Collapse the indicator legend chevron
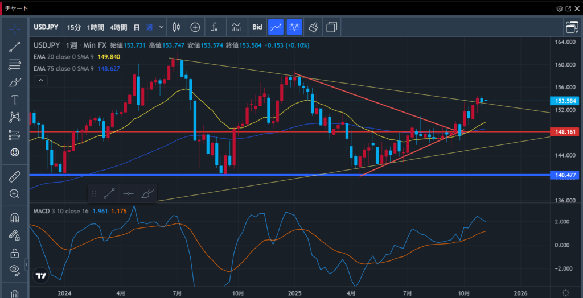Screen dimensions: 583x298 click(40, 81)
